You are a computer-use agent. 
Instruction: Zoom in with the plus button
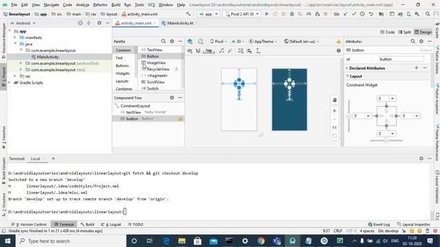pos(335,111)
